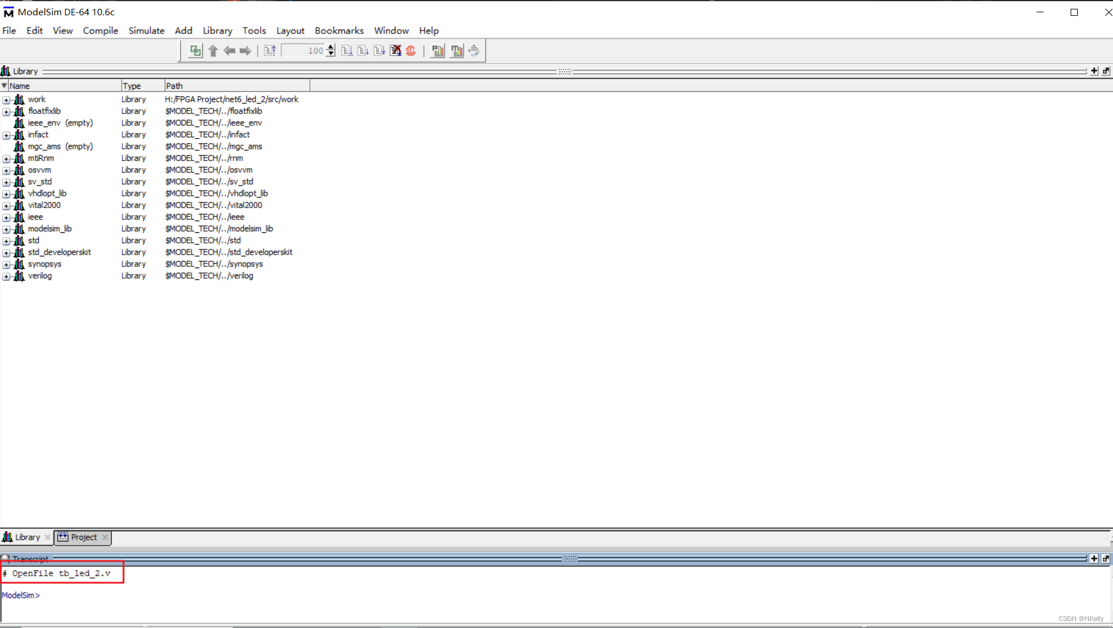Screen dimensions: 1113x628
Task: Undock the Library pane
Action: [1106, 71]
